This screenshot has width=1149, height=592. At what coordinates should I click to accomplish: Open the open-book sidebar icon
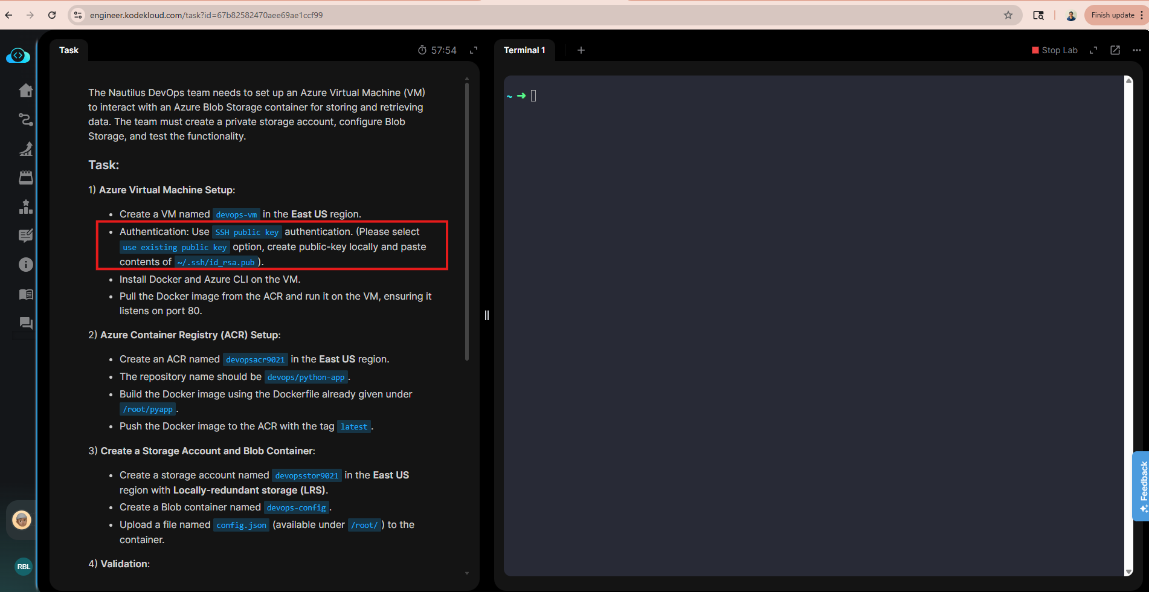(25, 294)
